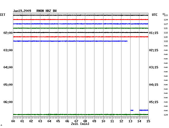Click minute label 05 on the time axis
The image size is (169, 128).
58,121
